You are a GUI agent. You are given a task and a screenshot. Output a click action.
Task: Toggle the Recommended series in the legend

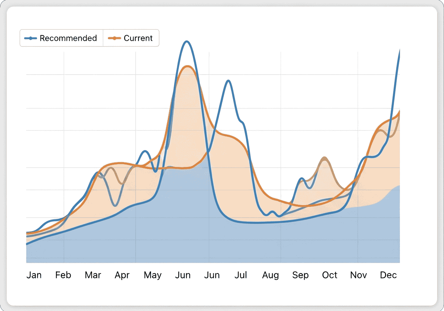click(68, 38)
